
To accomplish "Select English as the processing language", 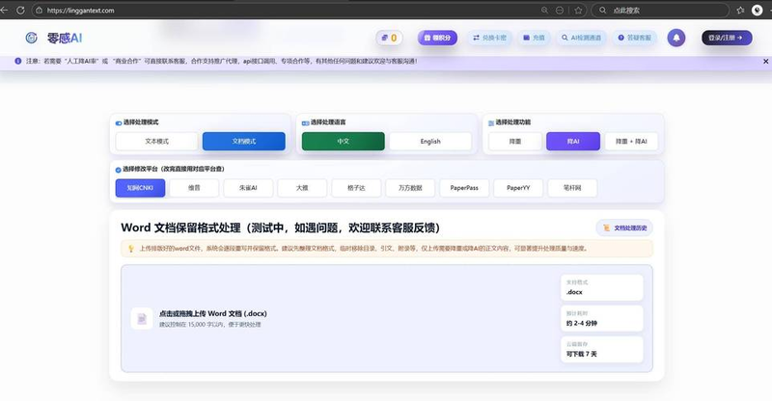I will (429, 141).
